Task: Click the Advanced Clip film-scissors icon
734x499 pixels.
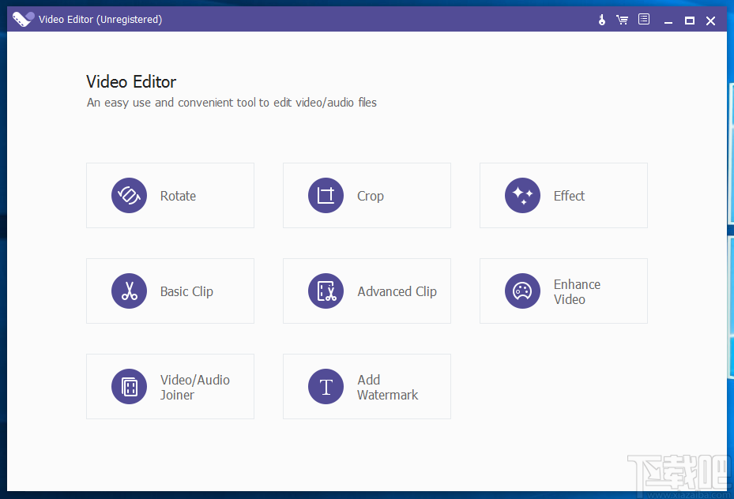Action: 326,291
